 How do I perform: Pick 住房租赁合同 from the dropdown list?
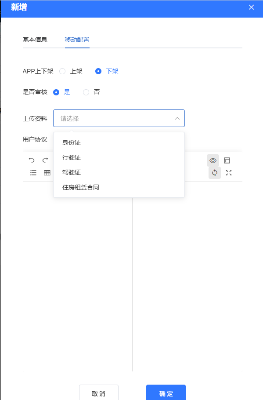coord(119,187)
